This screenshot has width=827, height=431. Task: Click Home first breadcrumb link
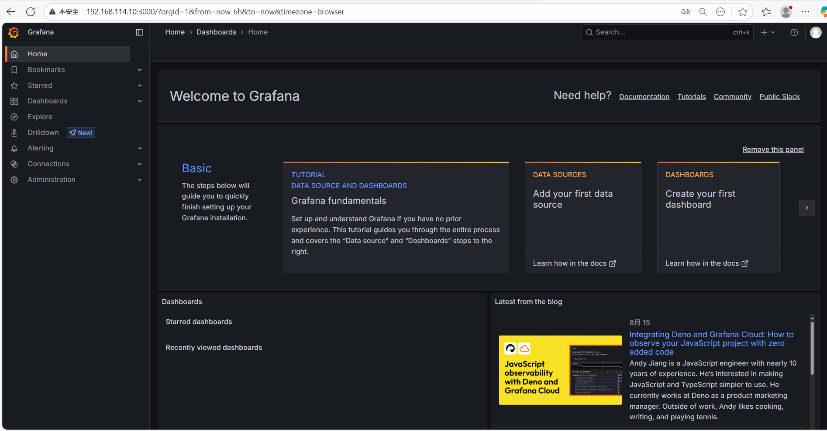coord(175,32)
